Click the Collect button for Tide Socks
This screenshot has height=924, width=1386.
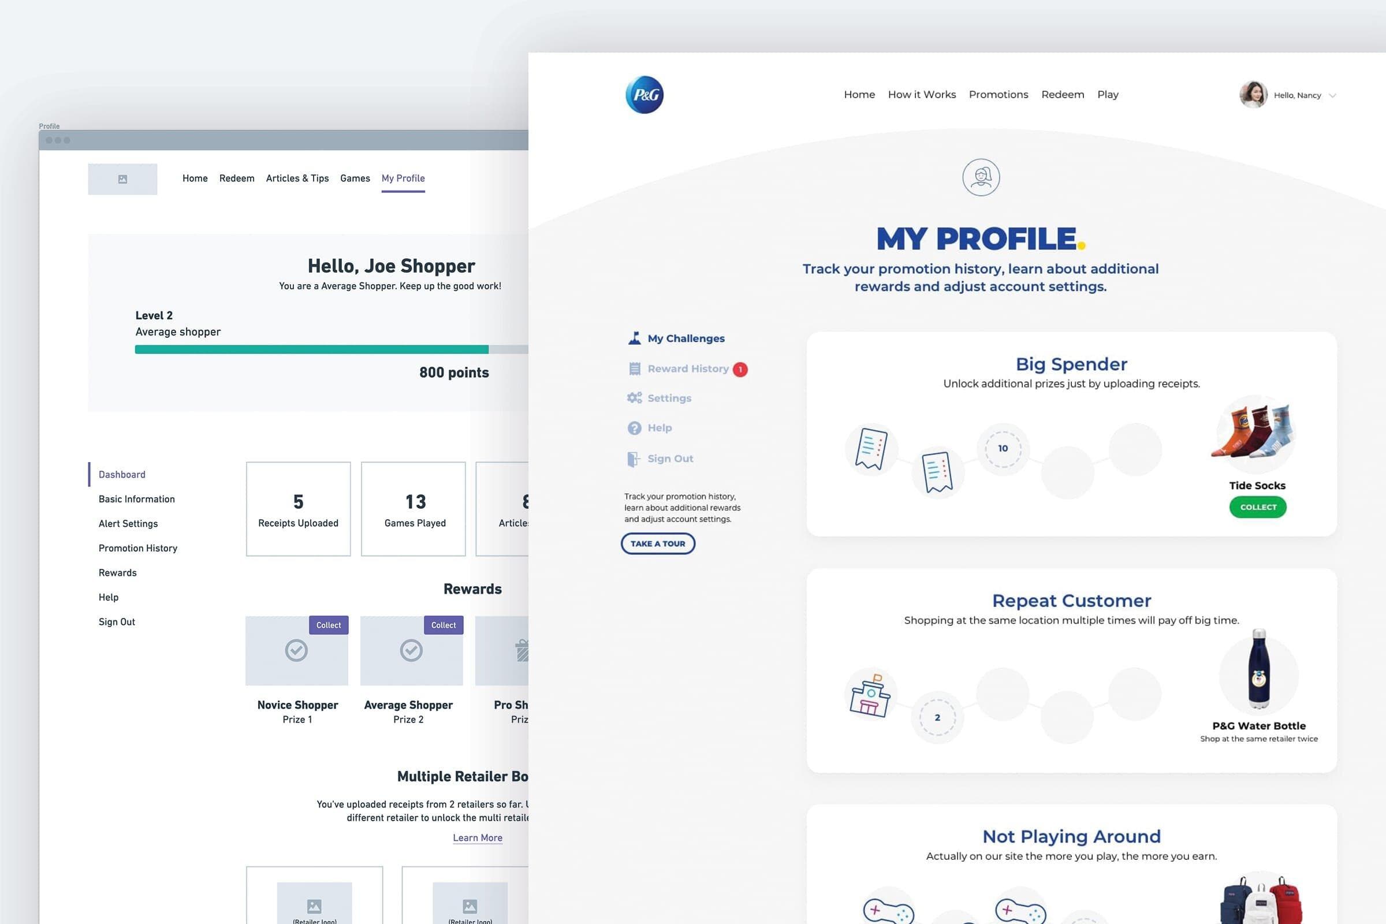tap(1258, 506)
